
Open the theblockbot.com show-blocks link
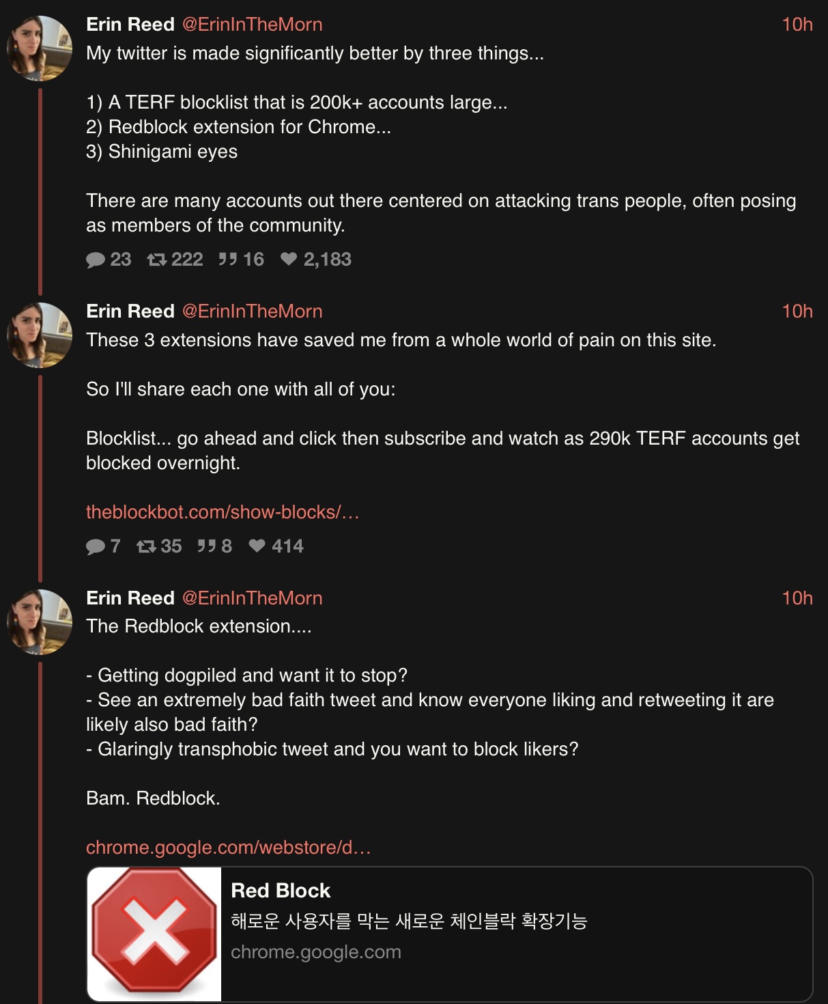coord(223,512)
